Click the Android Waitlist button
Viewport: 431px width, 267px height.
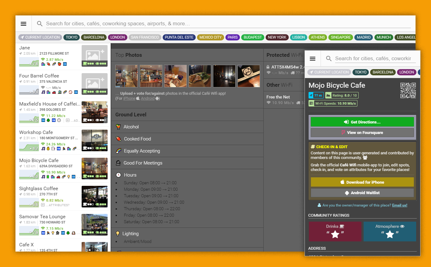tap(362, 193)
